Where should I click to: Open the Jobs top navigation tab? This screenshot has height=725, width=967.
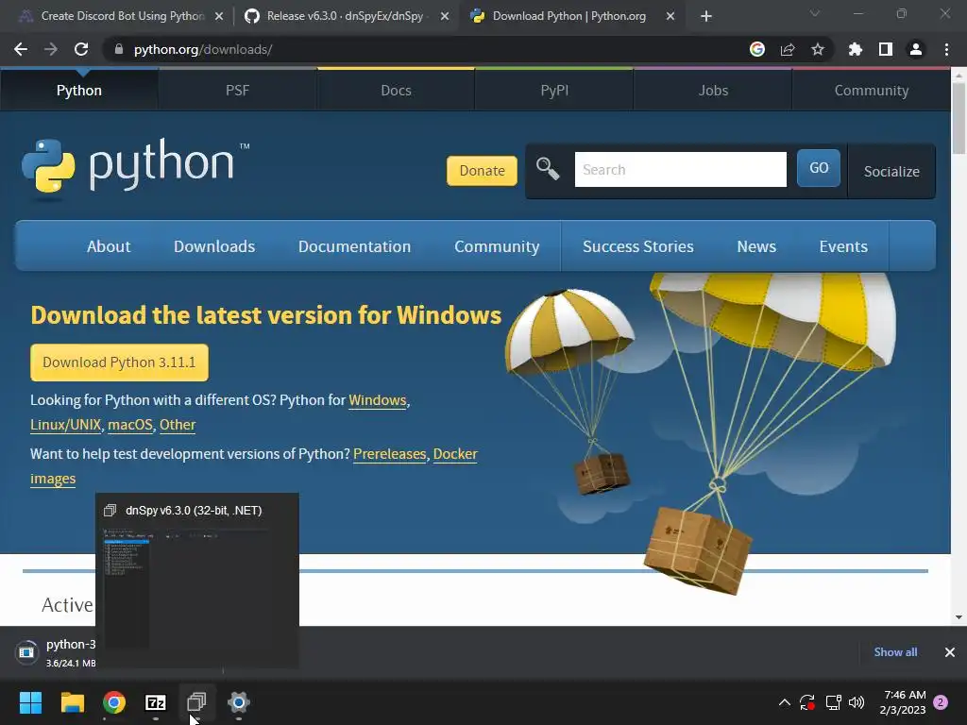tap(713, 90)
